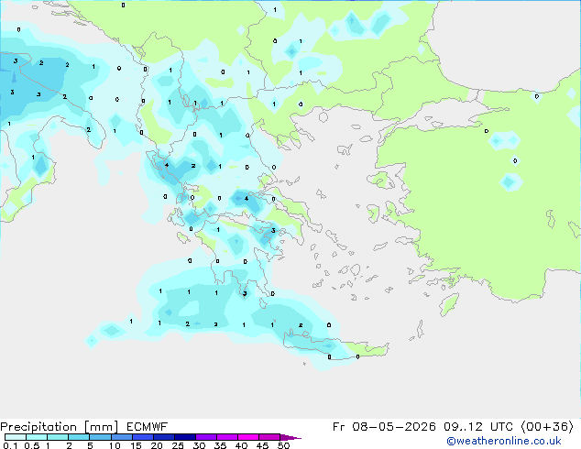Viewport: 581px width, 449px height.
Task: Click the 45–50 mm legend color swatch
Action: [x=269, y=437]
